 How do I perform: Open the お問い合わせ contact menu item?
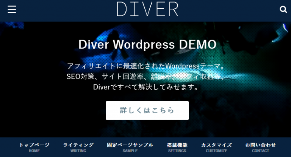[260, 145]
